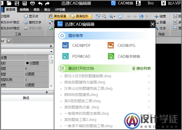Click the 测量 tool

(161, 22)
